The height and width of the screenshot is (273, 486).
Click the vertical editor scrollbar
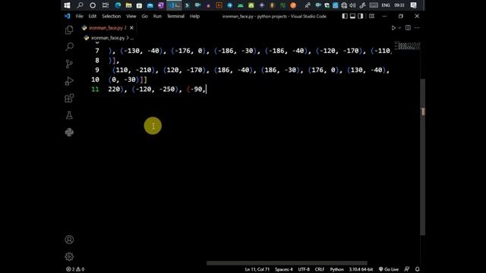[422, 157]
